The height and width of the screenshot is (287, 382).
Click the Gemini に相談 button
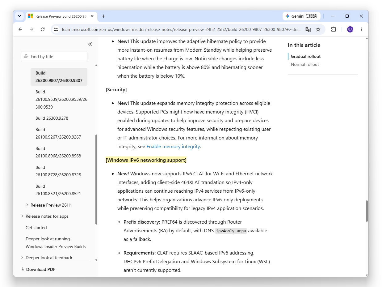click(301, 16)
